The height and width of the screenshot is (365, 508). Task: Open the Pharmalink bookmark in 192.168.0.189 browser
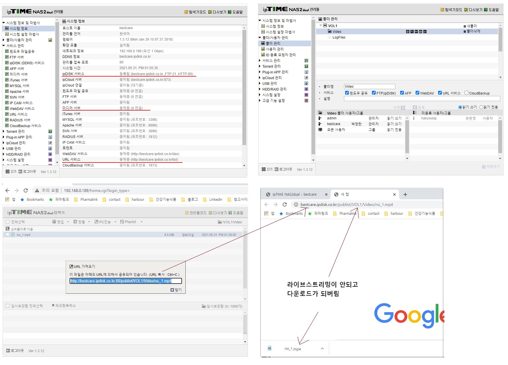pos(86,200)
